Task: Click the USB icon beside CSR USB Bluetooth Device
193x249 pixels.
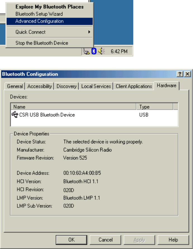Action: [x=15, y=115]
